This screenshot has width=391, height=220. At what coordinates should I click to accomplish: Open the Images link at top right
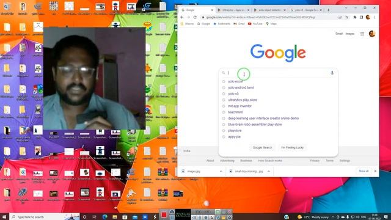(350, 34)
